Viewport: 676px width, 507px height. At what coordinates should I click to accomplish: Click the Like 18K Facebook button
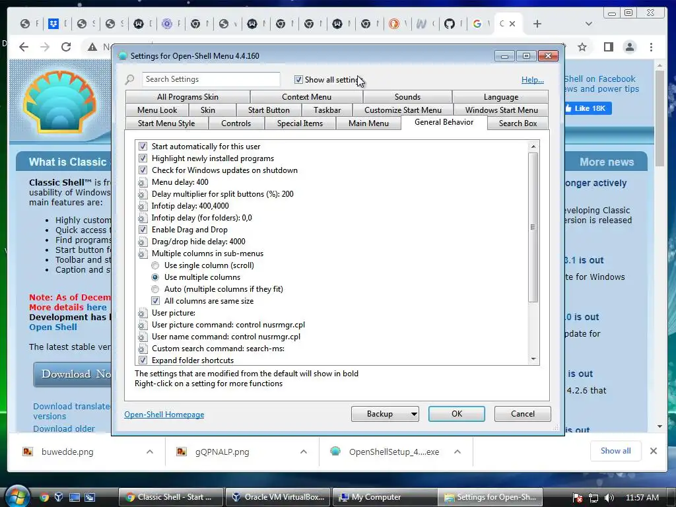pos(588,108)
